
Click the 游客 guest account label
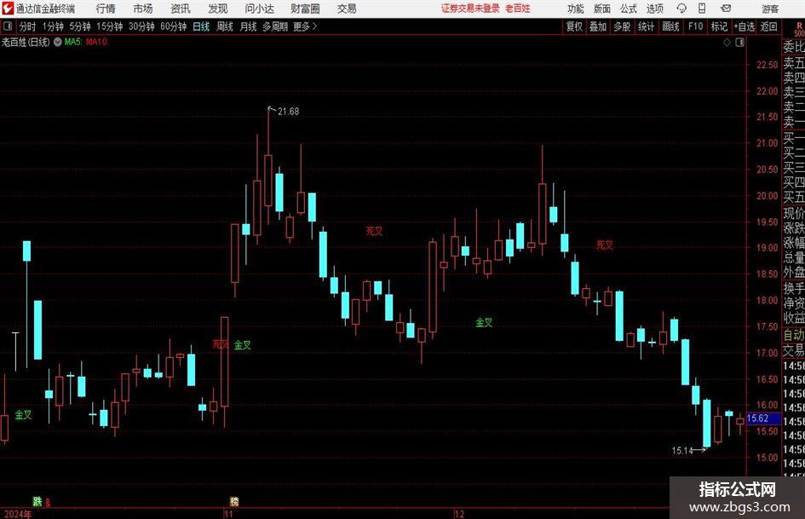coord(770,9)
